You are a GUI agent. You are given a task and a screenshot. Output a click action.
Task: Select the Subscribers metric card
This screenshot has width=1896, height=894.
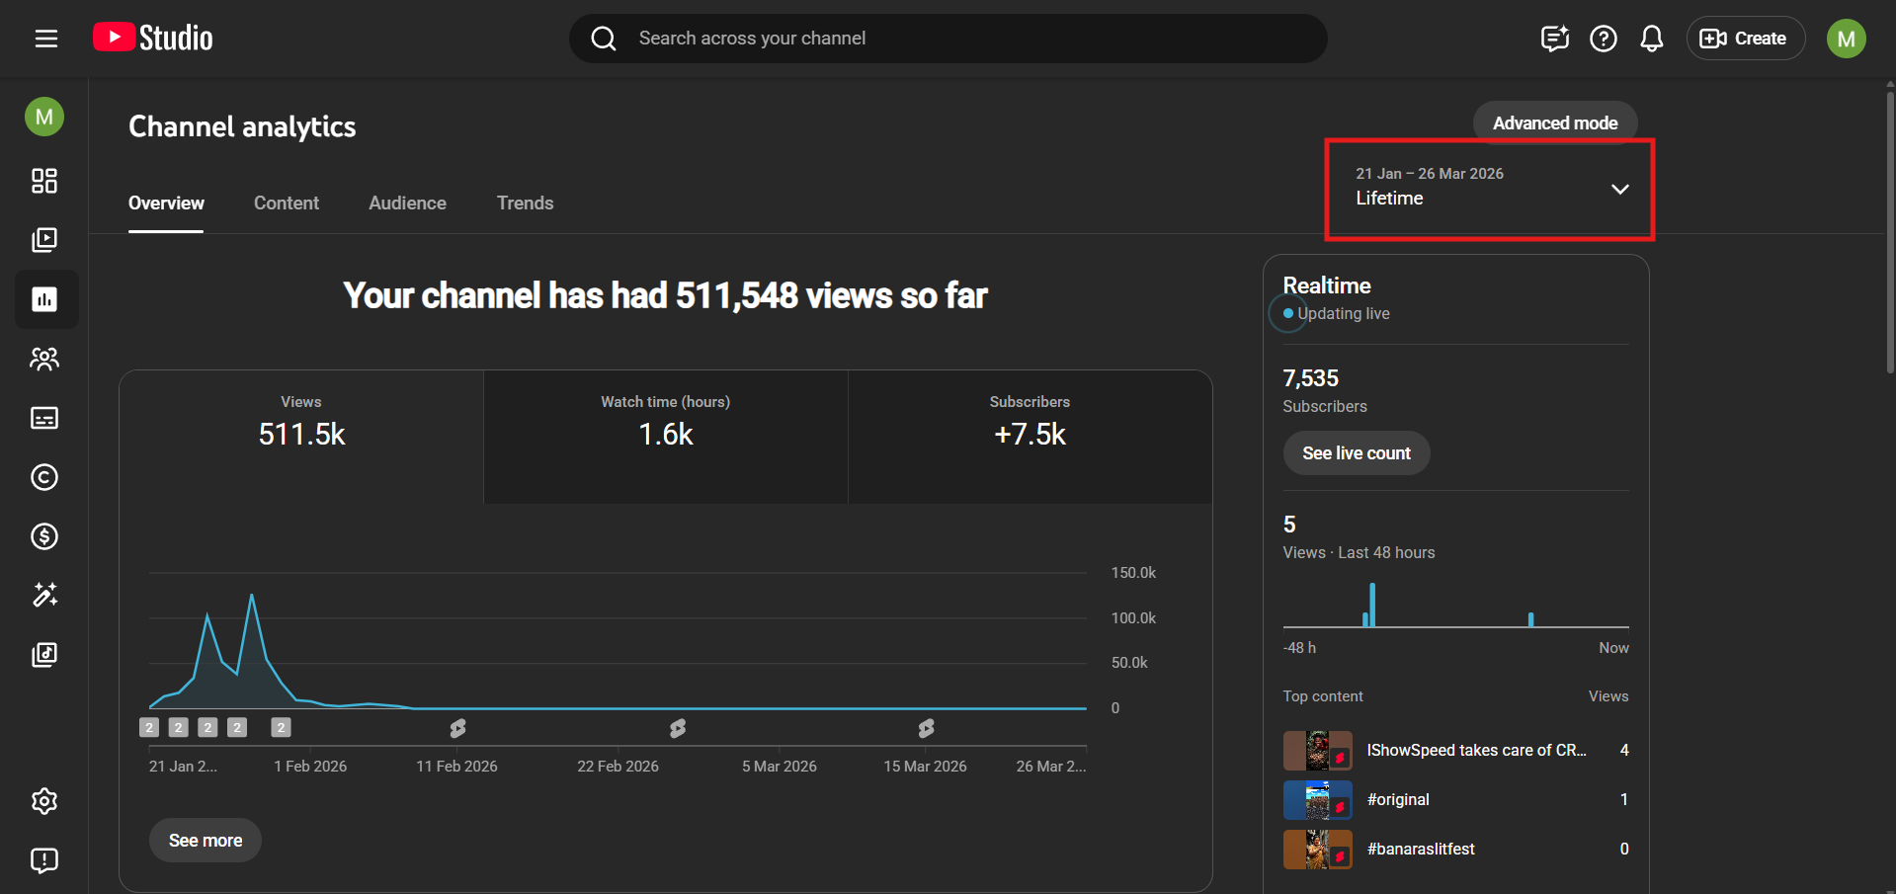pyautogui.click(x=1030, y=436)
